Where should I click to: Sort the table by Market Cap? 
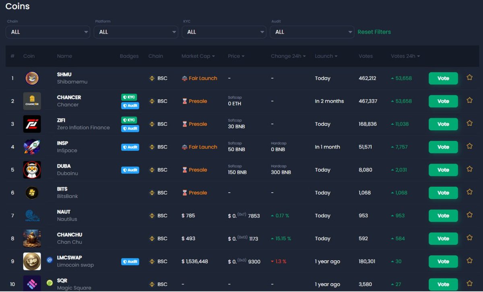point(198,56)
